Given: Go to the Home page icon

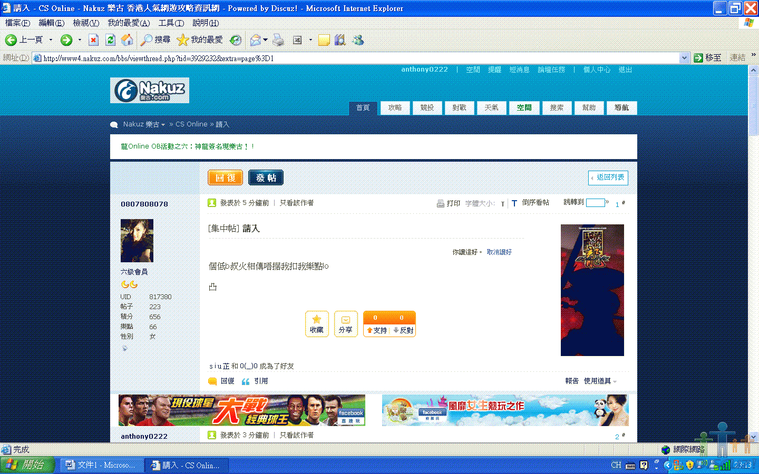Looking at the screenshot, I should pos(127,40).
